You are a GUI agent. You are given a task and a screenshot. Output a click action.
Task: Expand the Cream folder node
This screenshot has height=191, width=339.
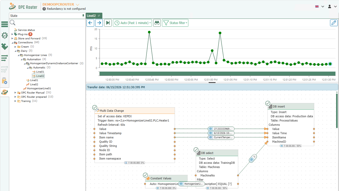click(x=15, y=47)
